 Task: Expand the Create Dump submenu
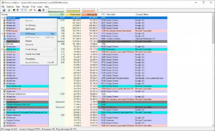38,49
